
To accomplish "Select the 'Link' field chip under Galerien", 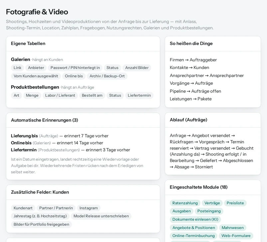I will [17, 68].
